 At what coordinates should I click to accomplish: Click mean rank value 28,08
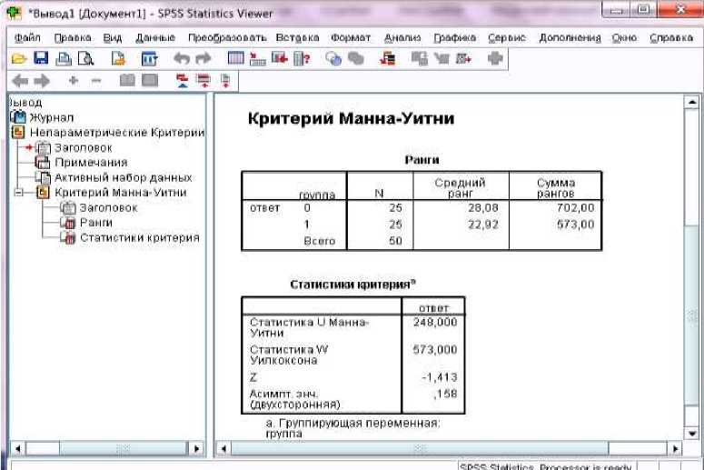click(483, 208)
